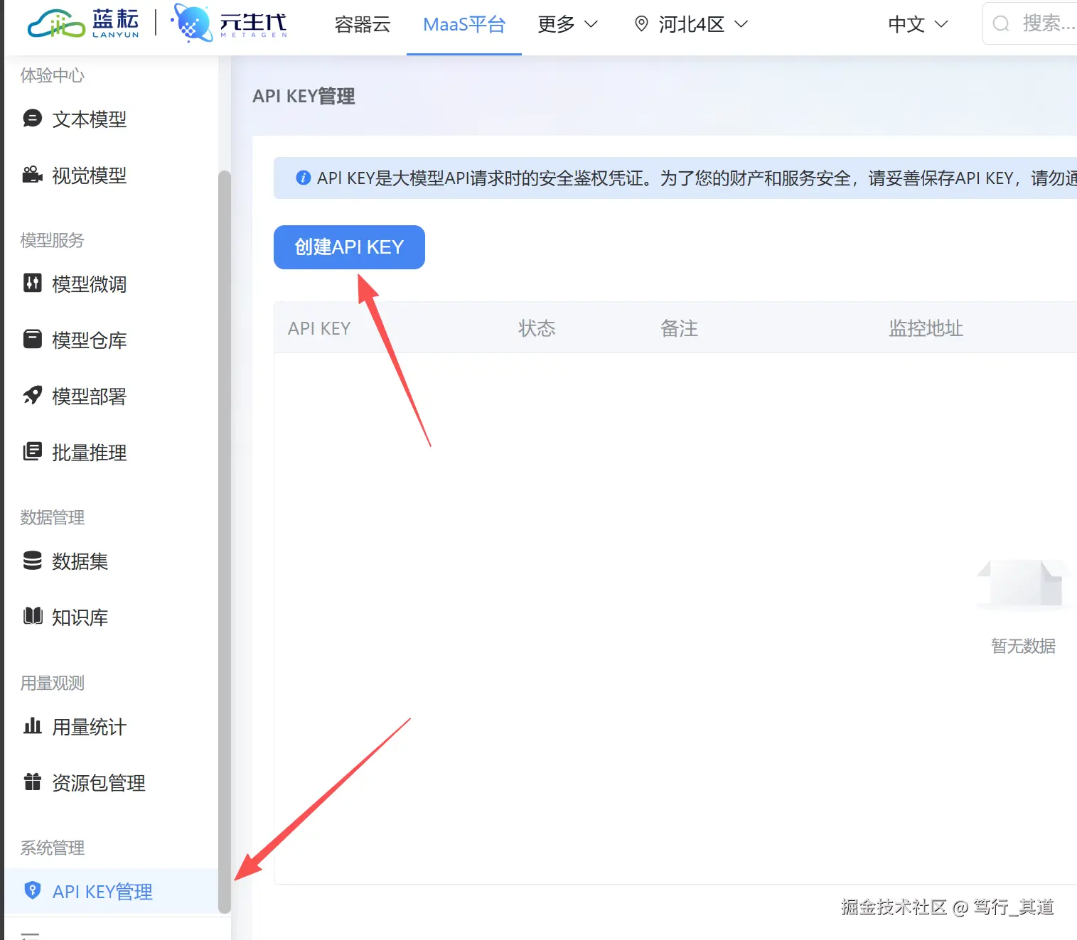Expand the 中文 language dropdown
The image size is (1077, 940).
(x=917, y=24)
